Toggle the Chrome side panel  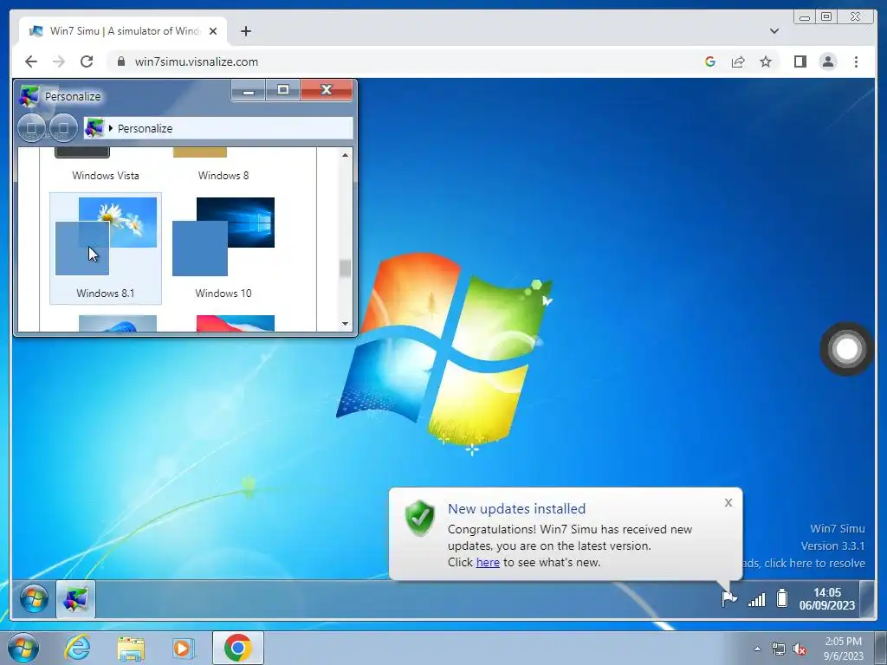point(800,61)
